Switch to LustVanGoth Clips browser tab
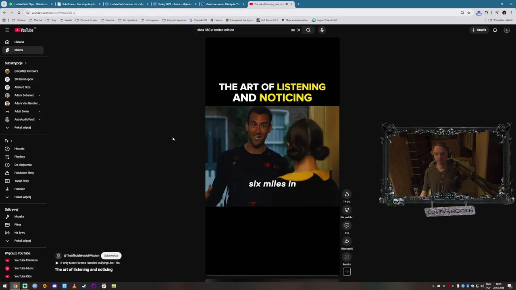 [31, 4]
